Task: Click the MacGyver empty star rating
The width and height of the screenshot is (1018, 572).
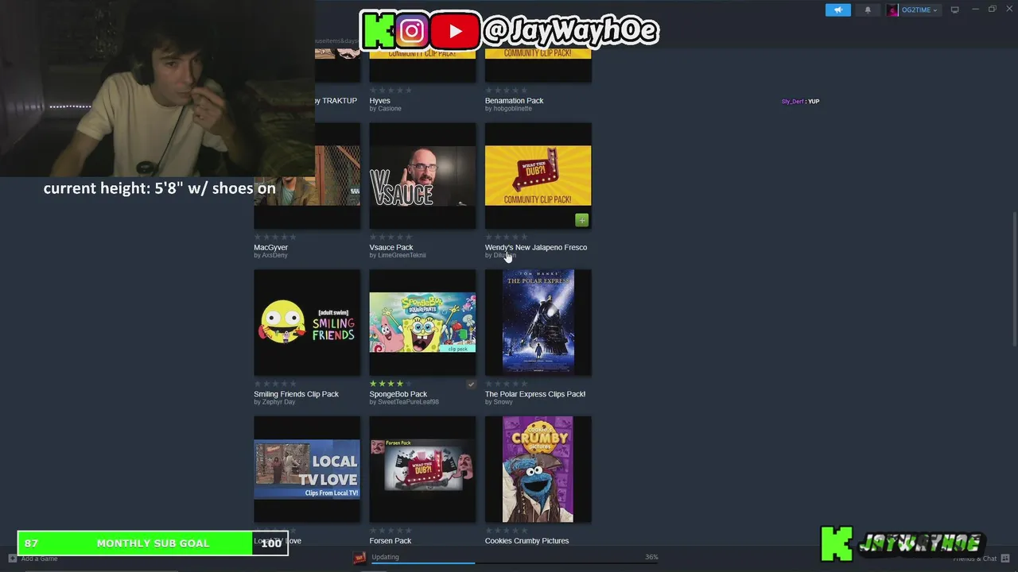Action: pos(275,237)
